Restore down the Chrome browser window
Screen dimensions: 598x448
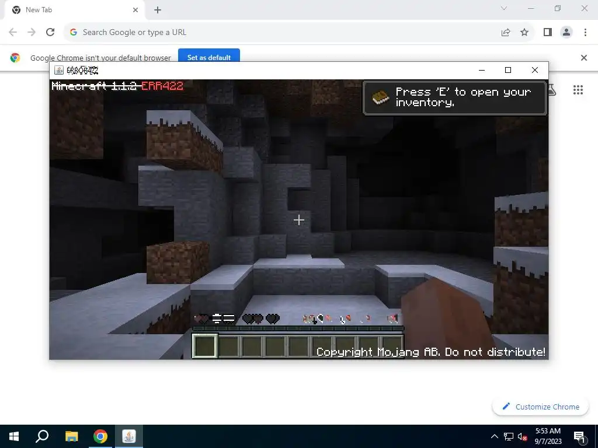pyautogui.click(x=558, y=8)
